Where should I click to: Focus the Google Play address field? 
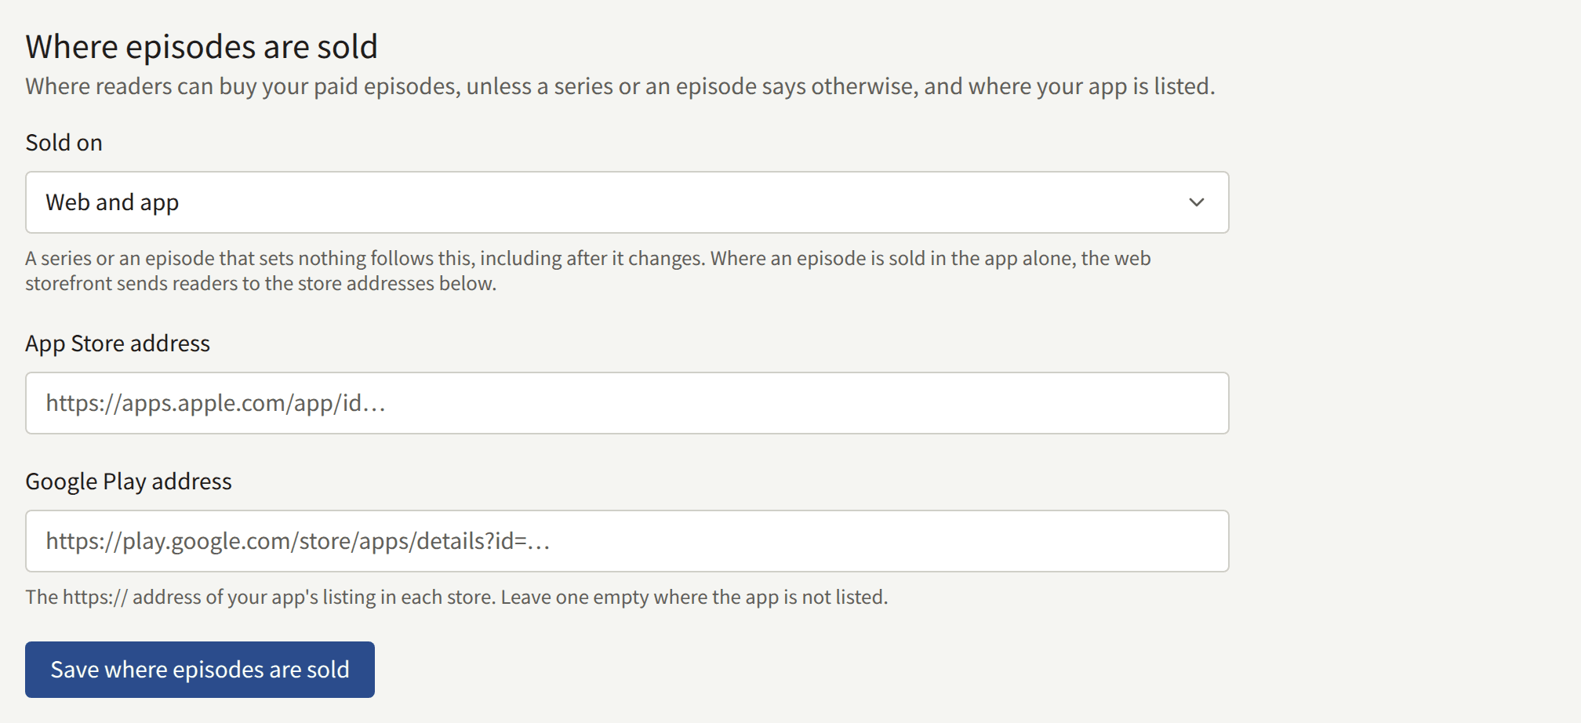tap(627, 541)
